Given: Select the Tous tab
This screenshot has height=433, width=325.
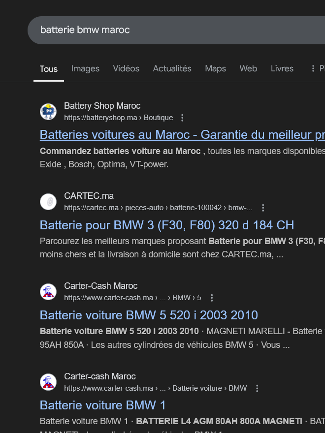Looking at the screenshot, I should click(x=49, y=69).
